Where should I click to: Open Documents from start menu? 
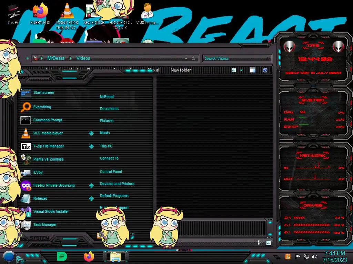coord(109,109)
